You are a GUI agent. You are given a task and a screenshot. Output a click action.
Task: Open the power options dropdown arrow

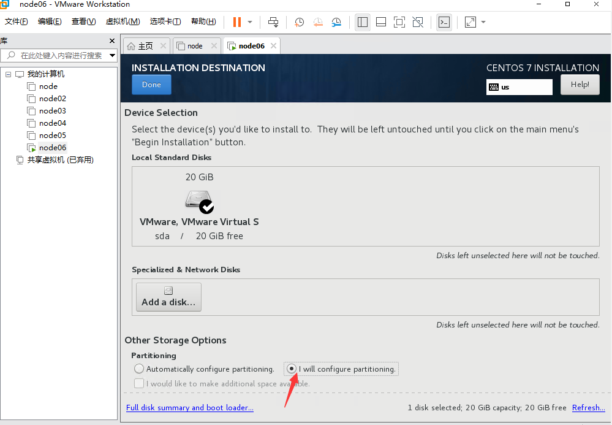(x=250, y=22)
